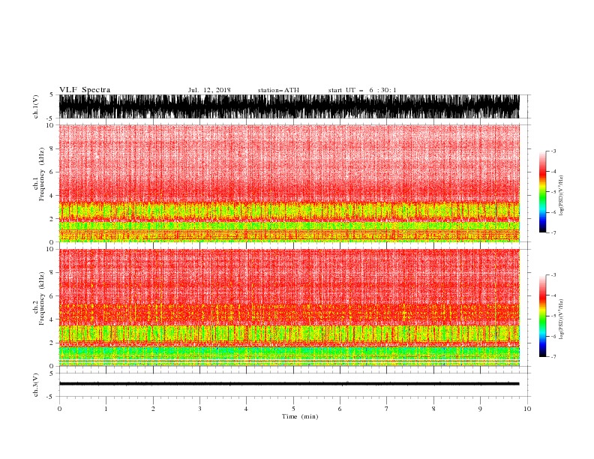The width and height of the screenshot is (594, 459).
Task: Click the "-5" tick on ch.3(V) axis
Action: coord(50,397)
